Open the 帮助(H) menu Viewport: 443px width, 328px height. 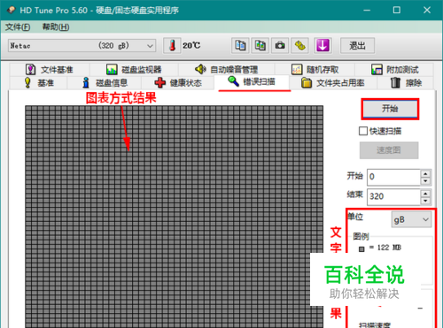pyautogui.click(x=56, y=27)
